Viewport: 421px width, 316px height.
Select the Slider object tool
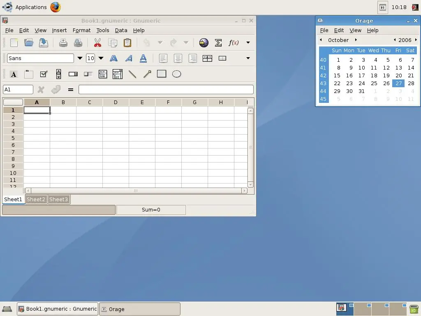[88, 74]
